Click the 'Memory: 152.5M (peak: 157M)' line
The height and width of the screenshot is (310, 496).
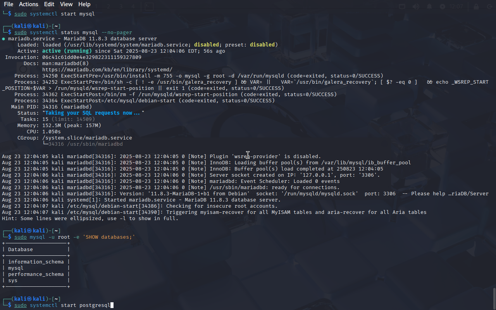(59, 126)
